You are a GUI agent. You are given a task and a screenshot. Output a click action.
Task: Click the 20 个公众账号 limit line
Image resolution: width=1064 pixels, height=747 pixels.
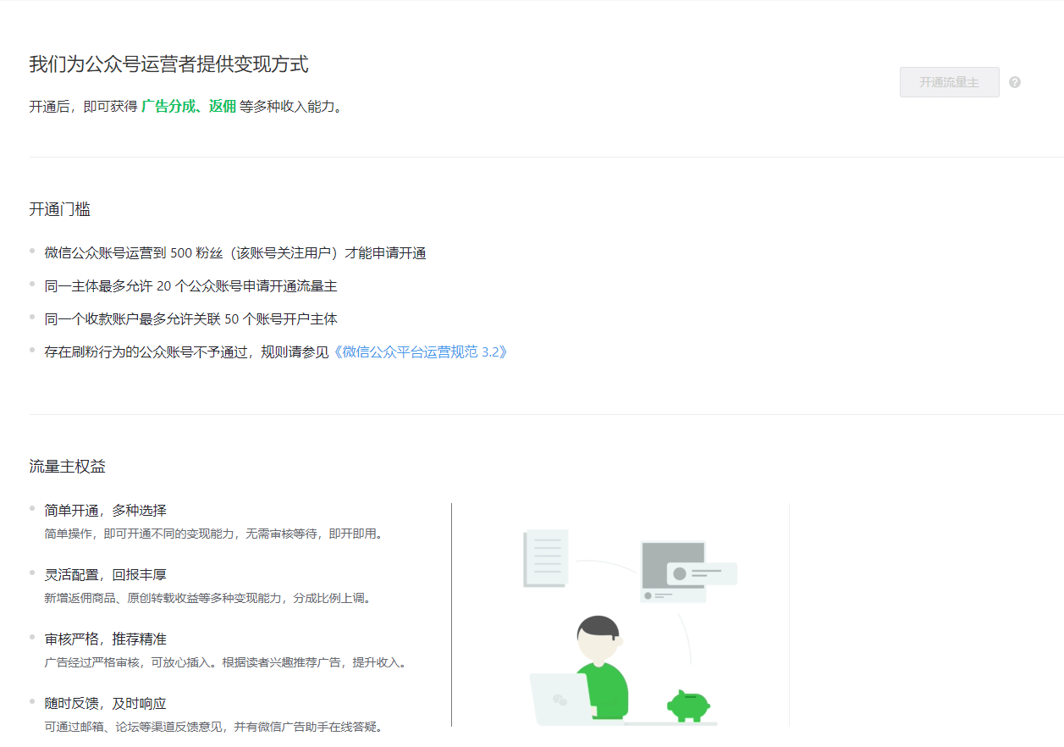coord(190,286)
